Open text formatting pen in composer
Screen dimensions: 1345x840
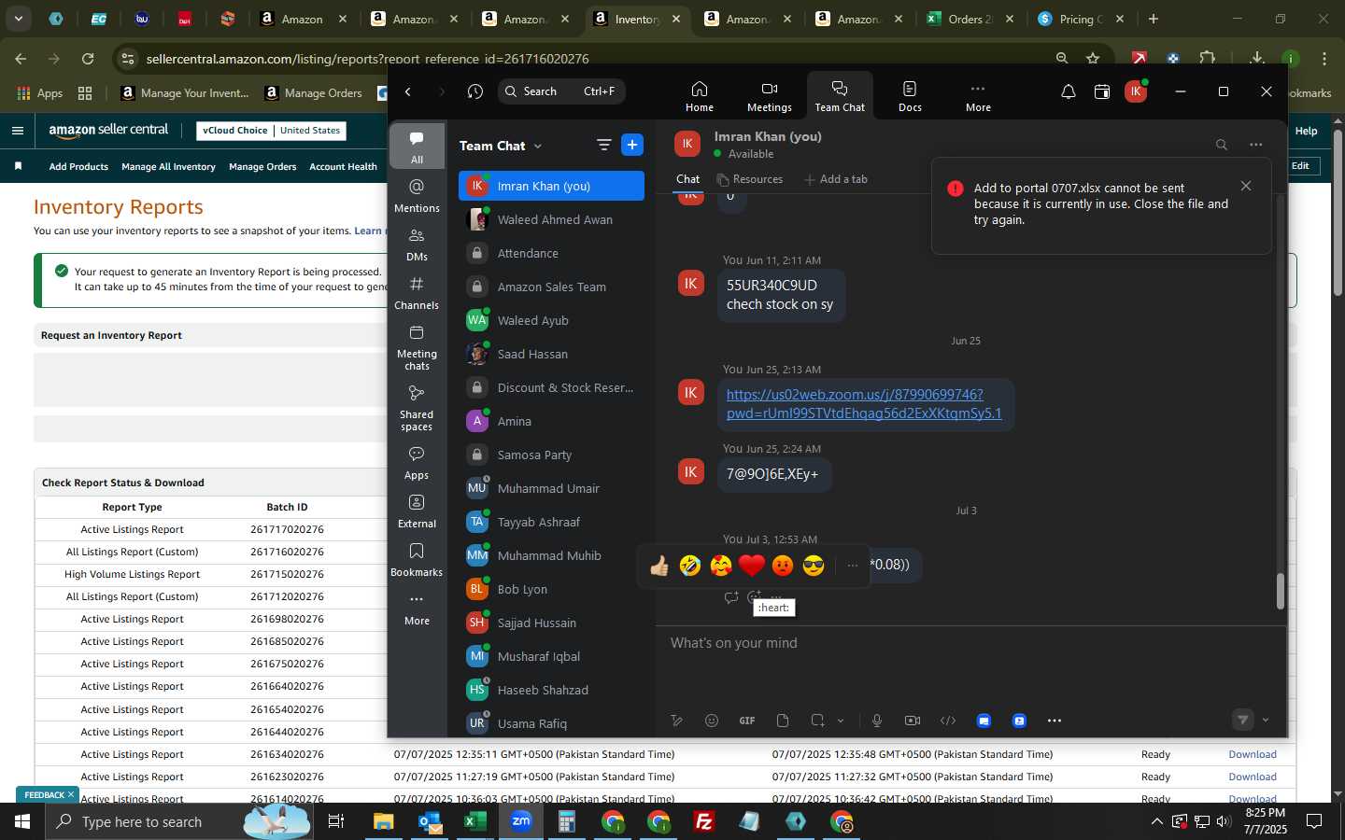pyautogui.click(x=676, y=721)
